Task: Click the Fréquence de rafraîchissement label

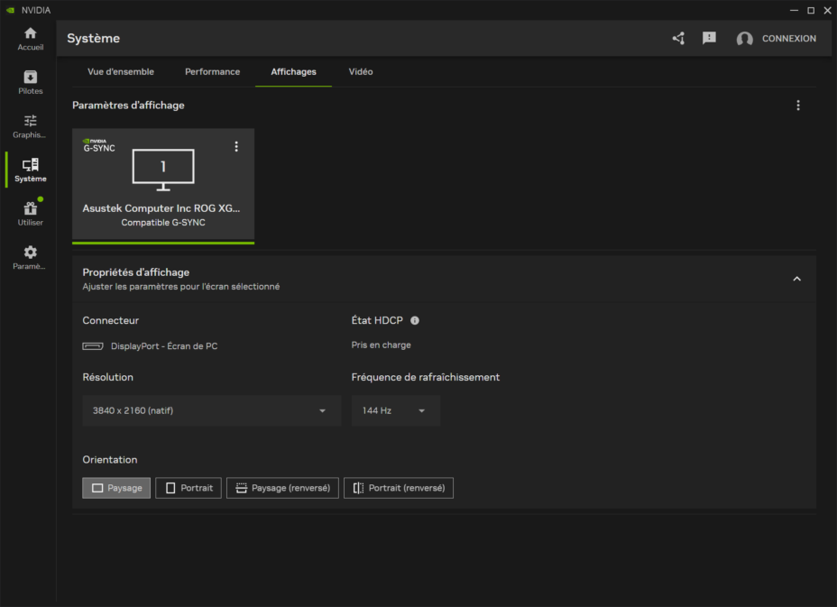Action: pyautogui.click(x=426, y=377)
